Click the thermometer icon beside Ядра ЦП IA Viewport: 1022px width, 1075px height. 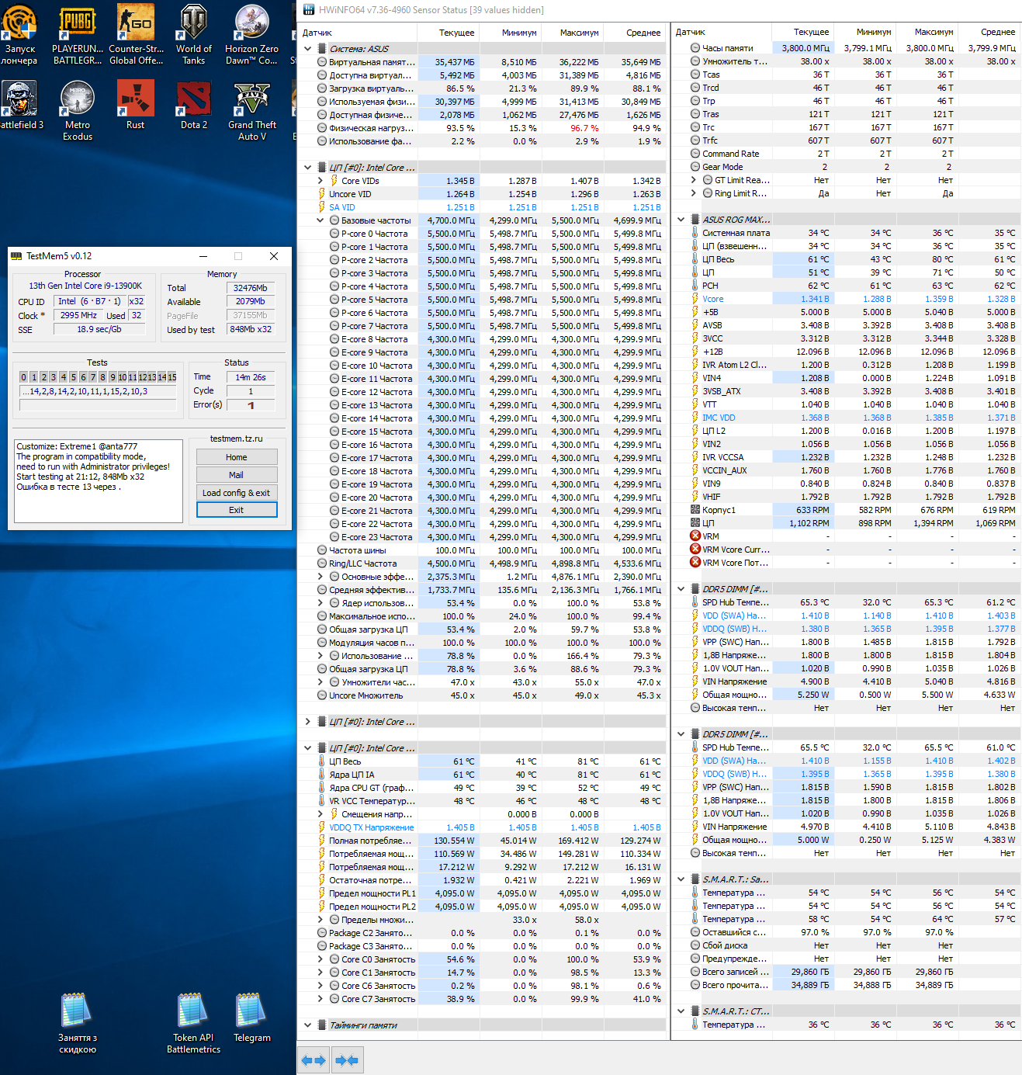321,775
